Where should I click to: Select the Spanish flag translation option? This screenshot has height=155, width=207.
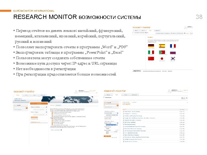(x=162, y=46)
